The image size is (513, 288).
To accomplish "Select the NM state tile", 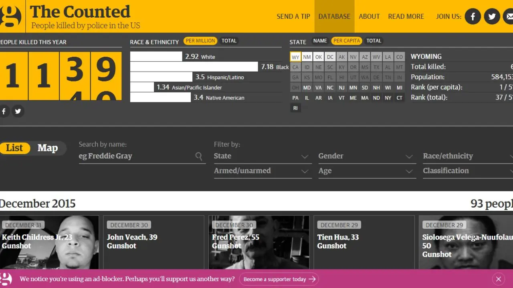I will tap(307, 57).
